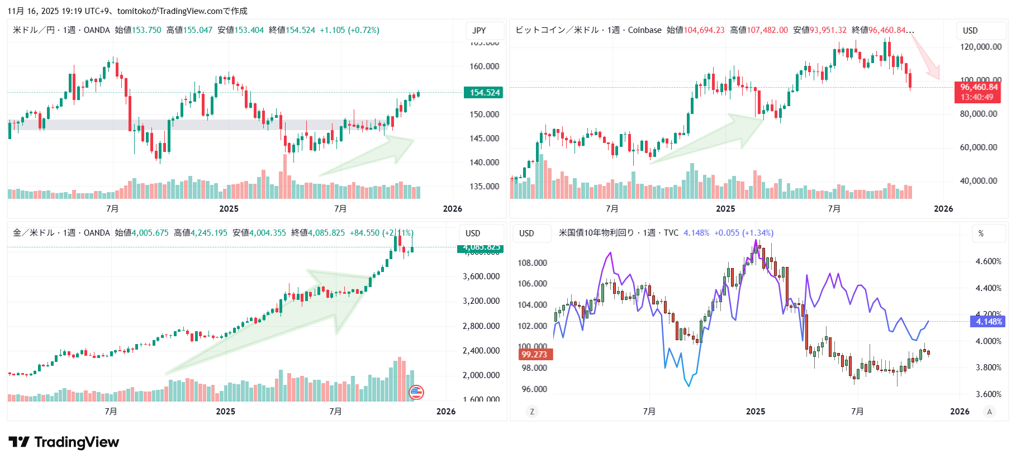This screenshot has width=1016, height=463.
Task: Click the gray horizontal zone on USD/JPY chart
Action: coord(196,125)
